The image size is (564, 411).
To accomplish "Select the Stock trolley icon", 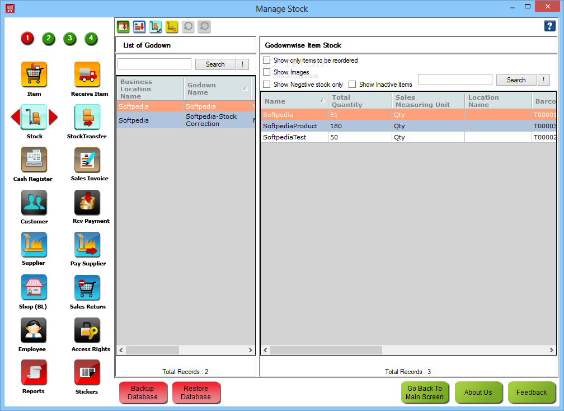I will point(34,117).
